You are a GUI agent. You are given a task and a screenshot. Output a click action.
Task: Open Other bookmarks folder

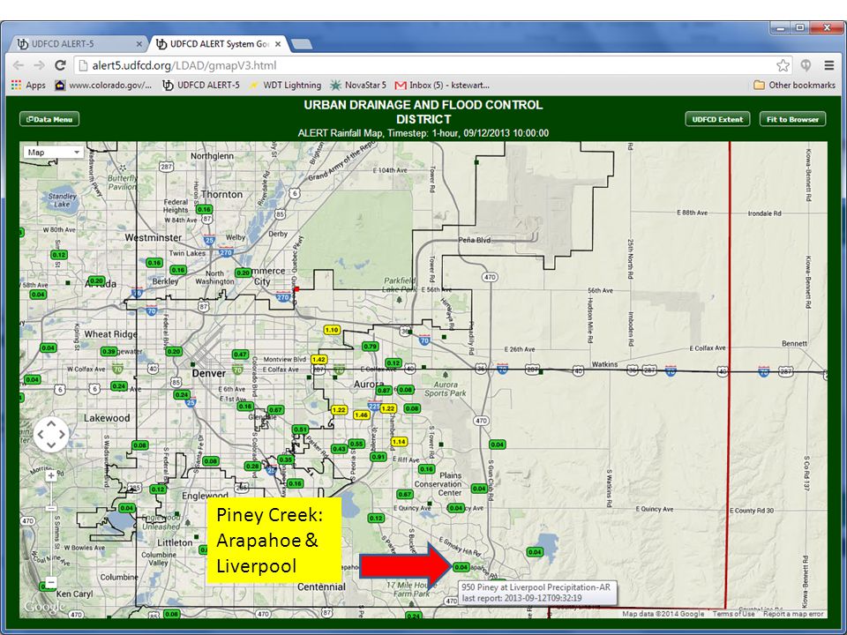point(795,85)
